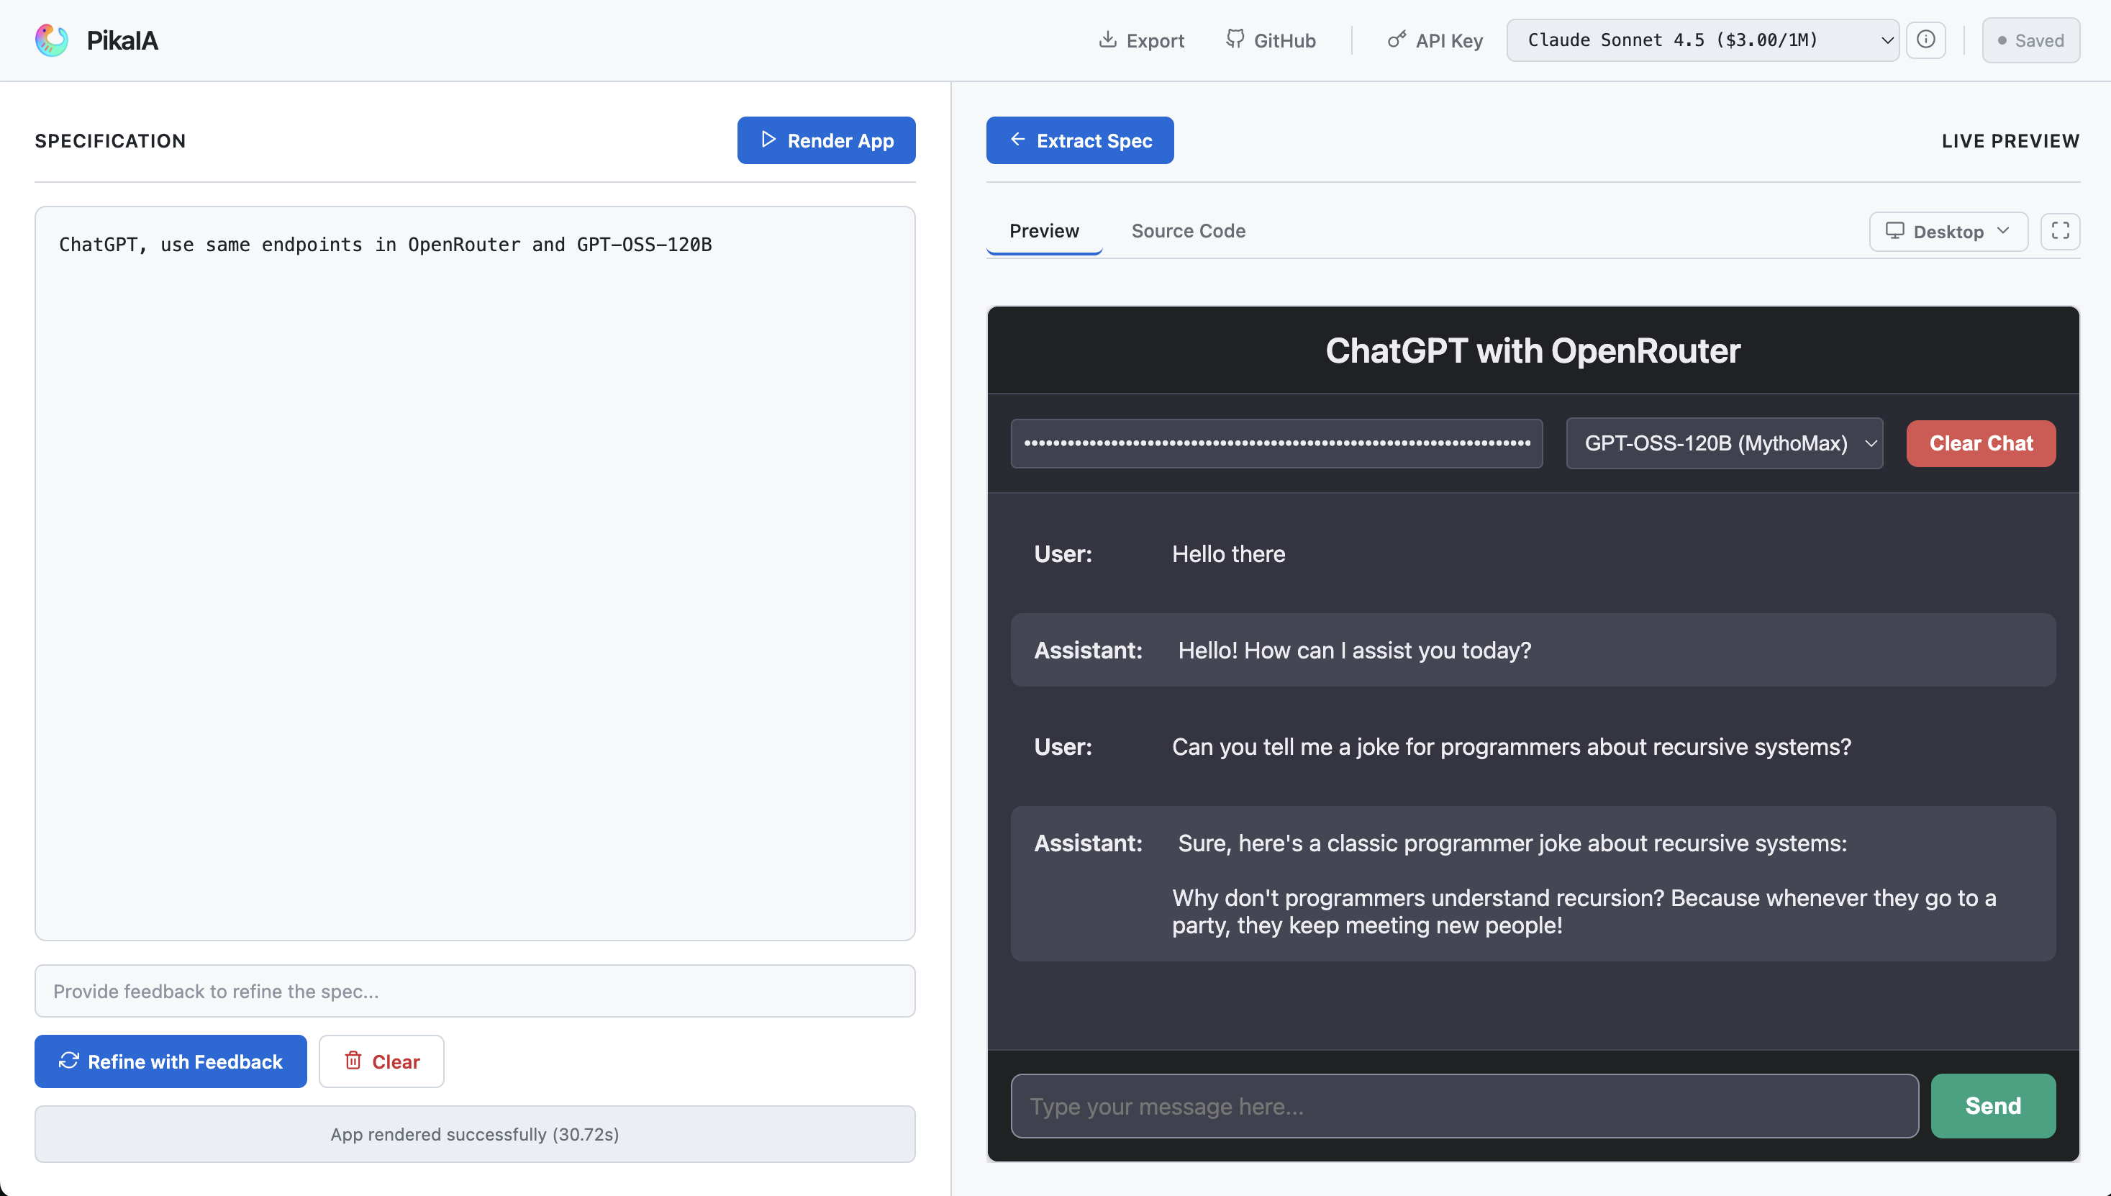Click the Saved status indicator
Screen dimensions: 2111x1196
click(2030, 40)
